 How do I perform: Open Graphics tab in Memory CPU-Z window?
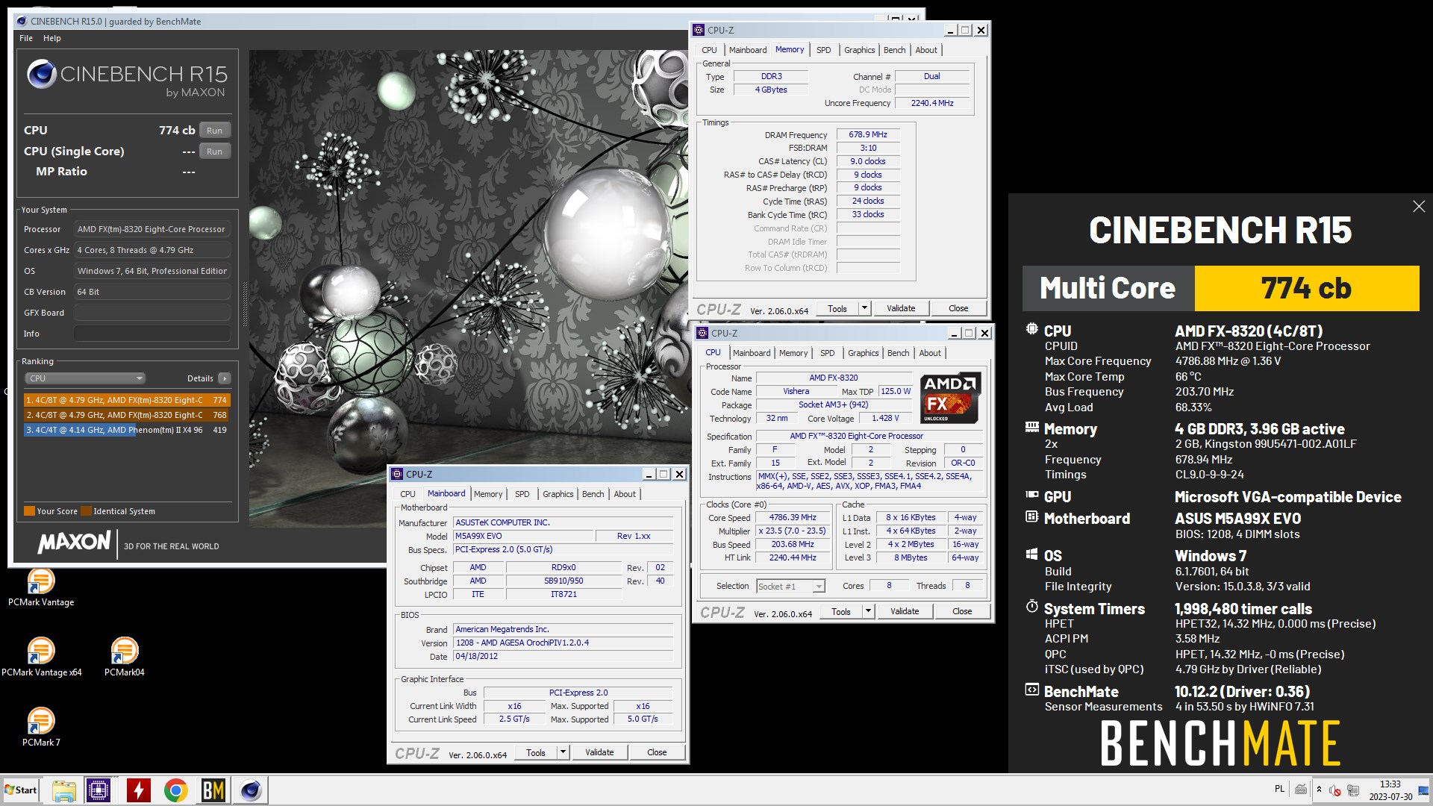(859, 50)
